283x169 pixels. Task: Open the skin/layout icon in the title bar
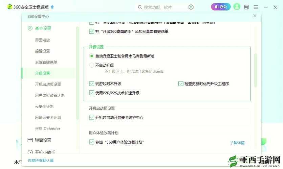246,7
